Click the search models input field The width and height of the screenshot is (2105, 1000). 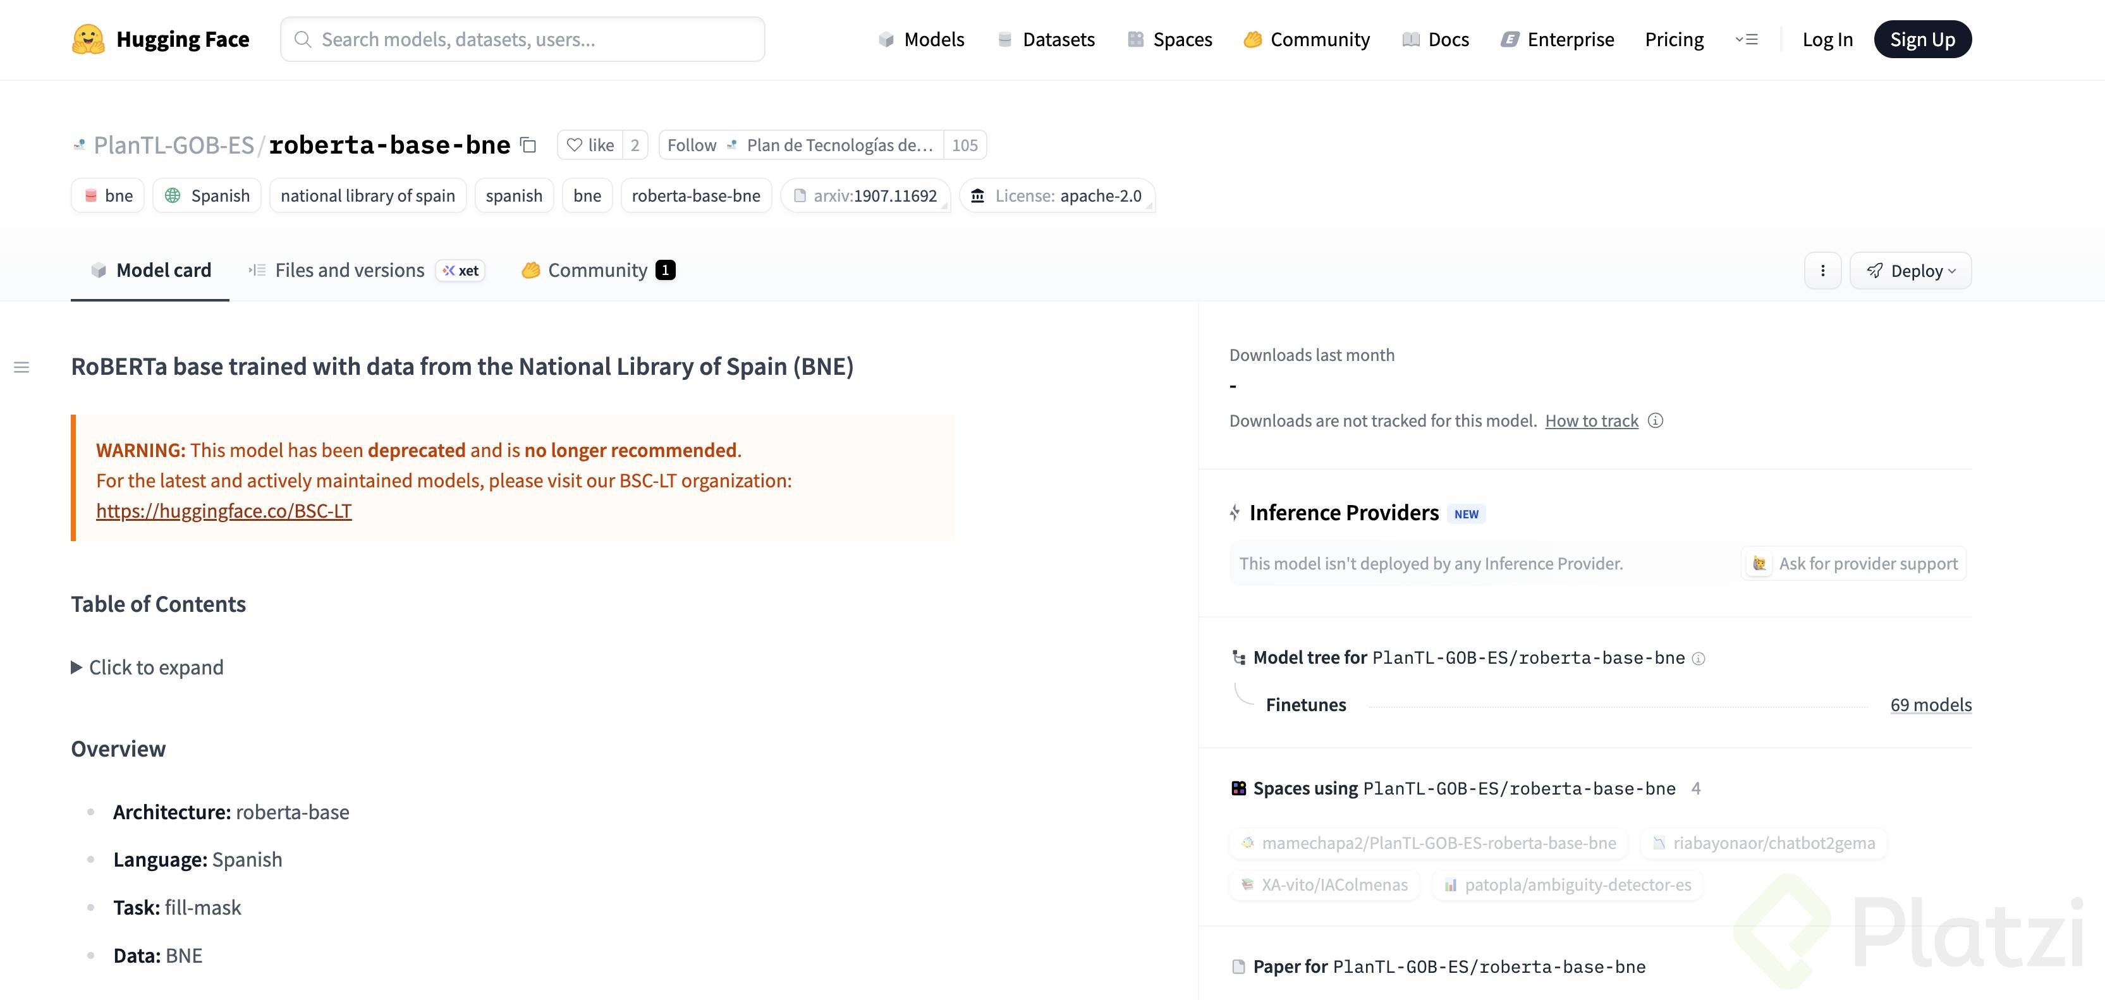coord(523,39)
